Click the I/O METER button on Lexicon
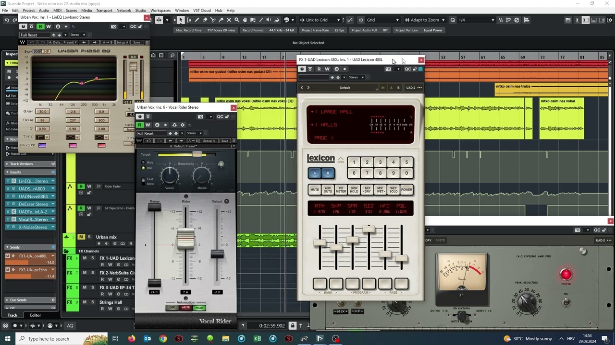The image size is (615, 345). (341, 190)
